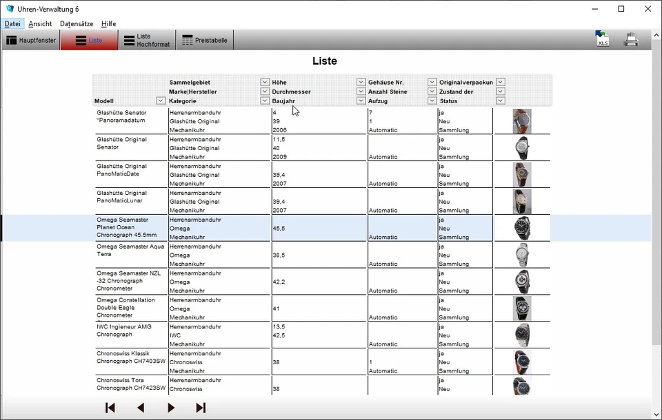Click the Omega Seamaster Planet Ocean thumbnail
The image size is (662, 420).
point(522,227)
